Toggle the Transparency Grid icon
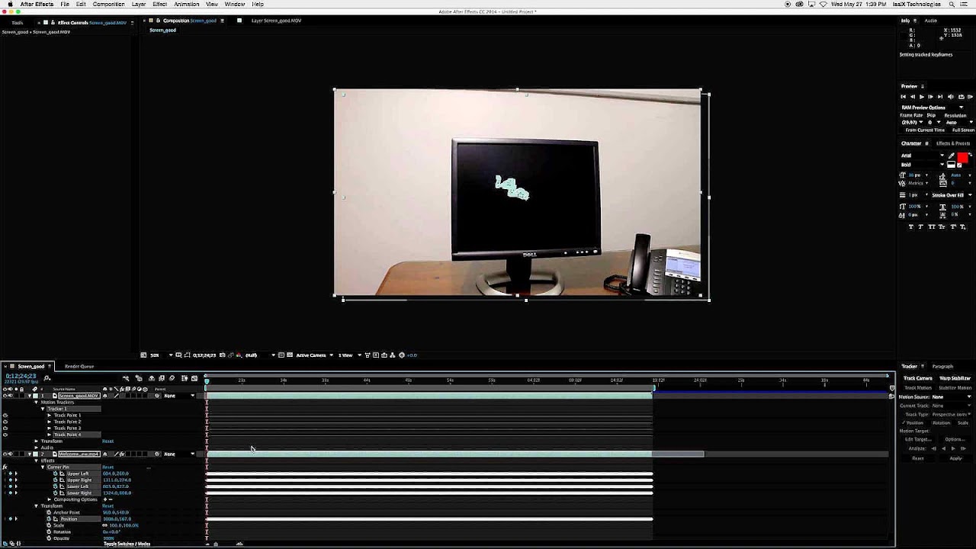This screenshot has height=549, width=976. (x=290, y=353)
